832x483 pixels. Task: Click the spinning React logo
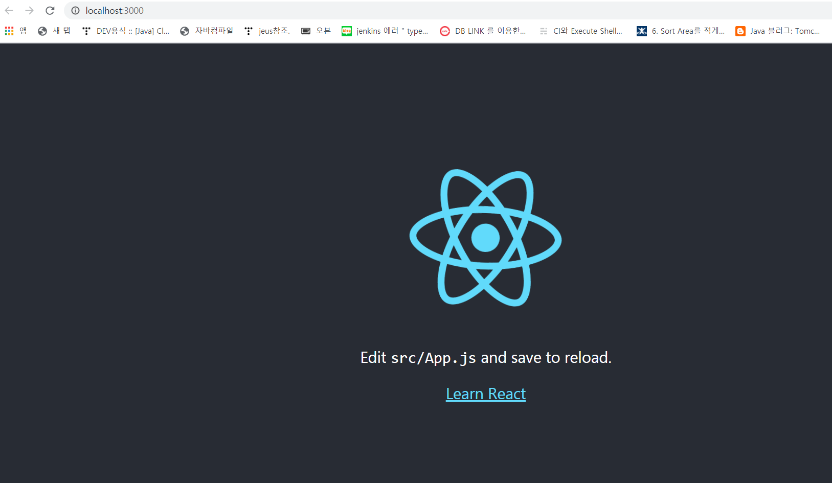[x=485, y=238]
